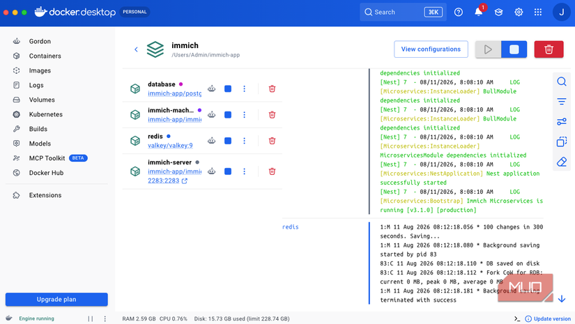
Task: Click the Engine running status
Action: pyautogui.click(x=36, y=319)
